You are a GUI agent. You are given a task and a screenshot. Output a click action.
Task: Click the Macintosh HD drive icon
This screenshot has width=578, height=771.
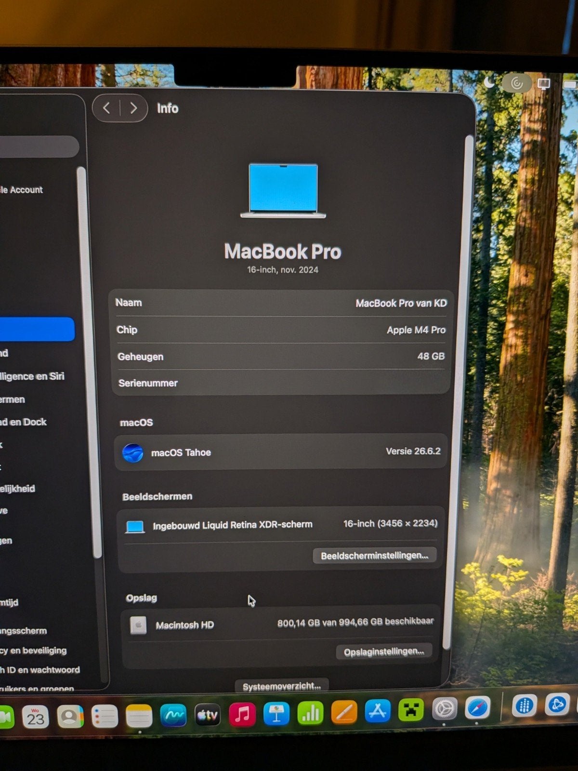coord(138,625)
